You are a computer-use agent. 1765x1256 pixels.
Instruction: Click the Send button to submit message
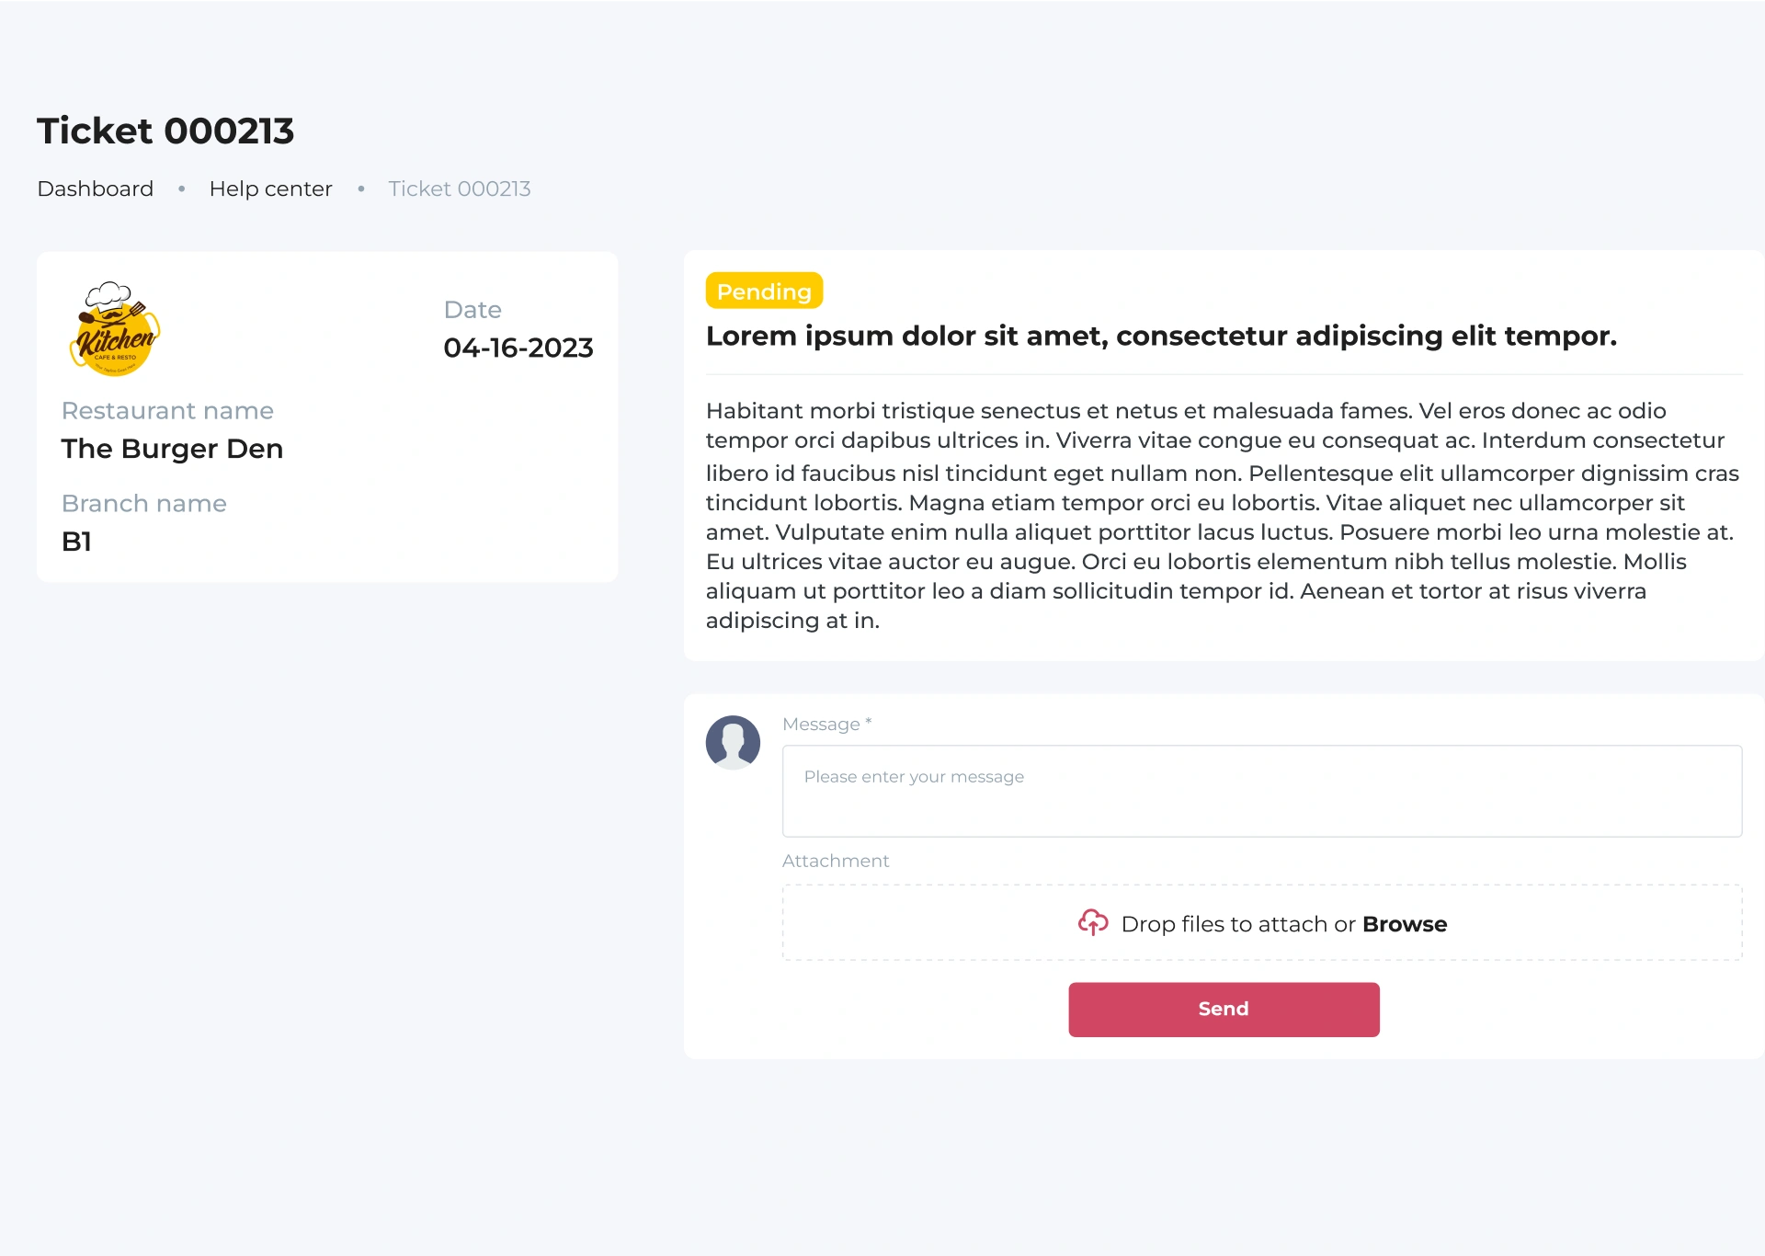click(1223, 1009)
